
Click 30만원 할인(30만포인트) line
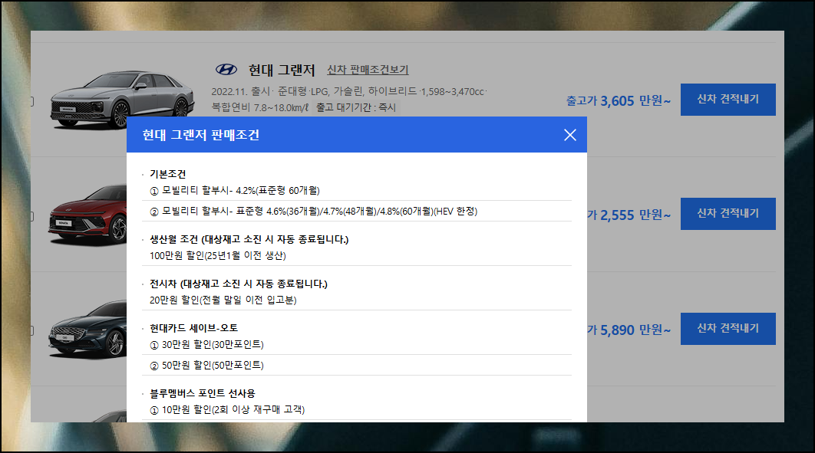(x=207, y=345)
